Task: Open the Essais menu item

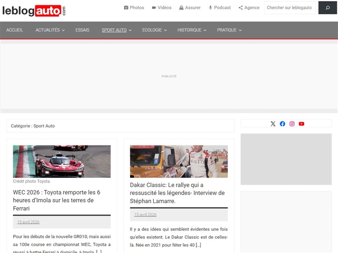Action: [x=82, y=30]
